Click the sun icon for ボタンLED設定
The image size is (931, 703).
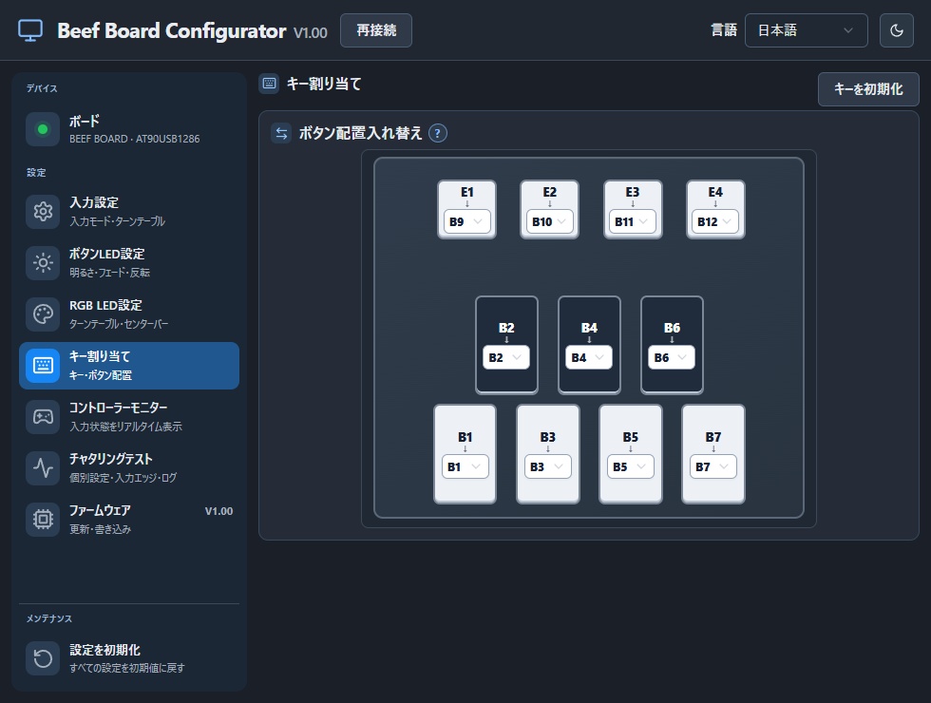pyautogui.click(x=43, y=262)
